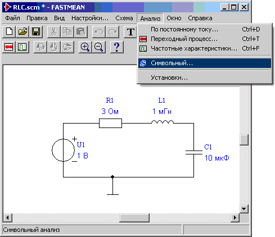Screen dimensions: 275x237
Task: Open file using the folder icon
Action: click(22, 31)
